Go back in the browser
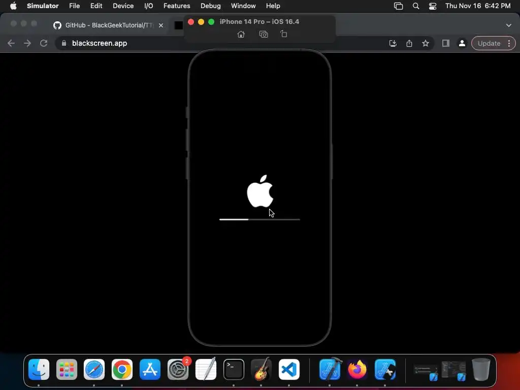The image size is (520, 390). pos(11,43)
